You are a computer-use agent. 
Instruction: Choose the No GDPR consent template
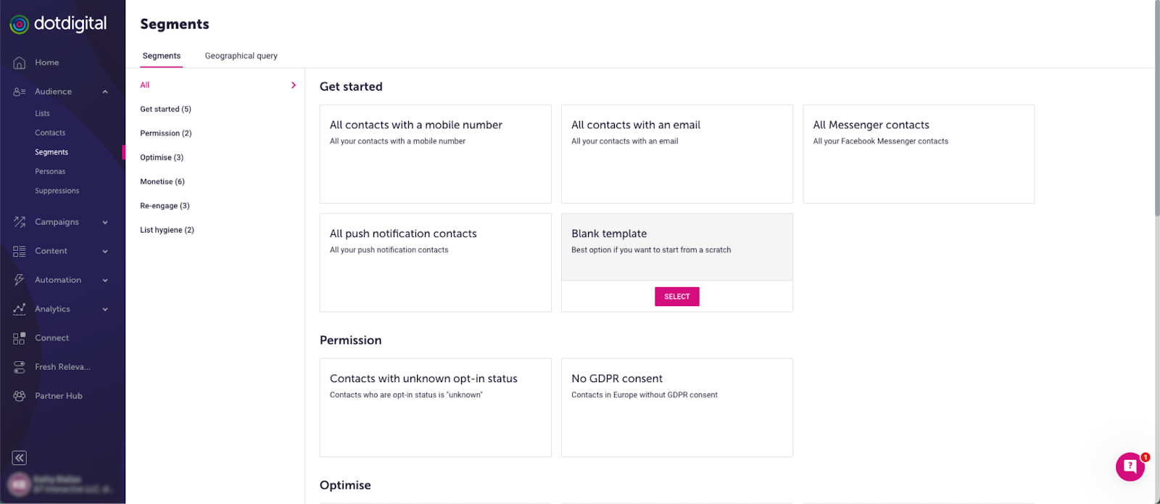(x=676, y=407)
